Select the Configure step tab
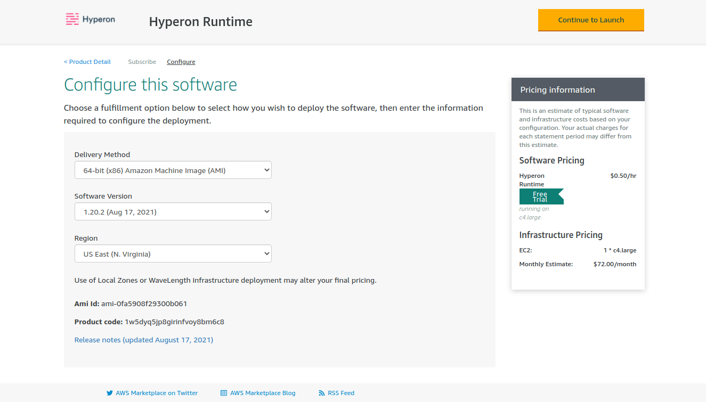The width and height of the screenshot is (706, 402). [181, 62]
